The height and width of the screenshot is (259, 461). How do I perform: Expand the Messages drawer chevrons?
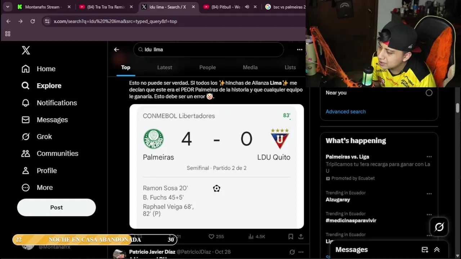(437, 250)
